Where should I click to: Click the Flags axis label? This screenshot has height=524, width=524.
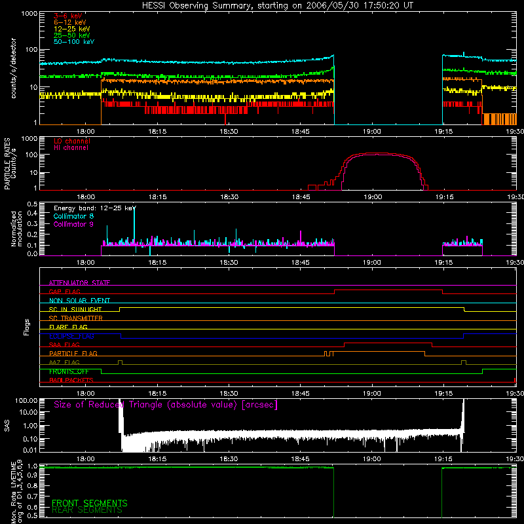pos(26,327)
